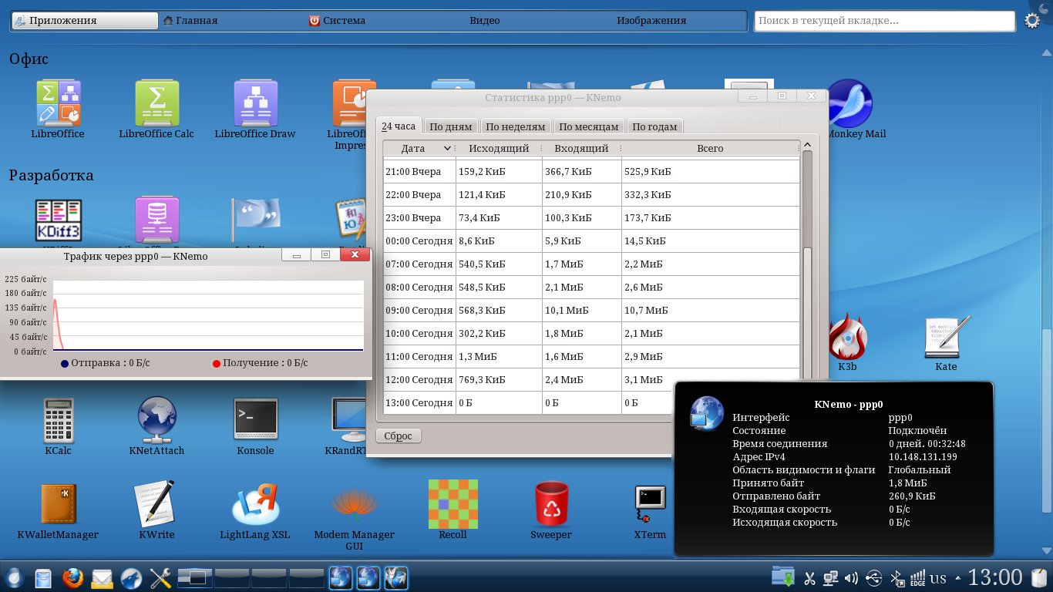Open KCalc calculator application
This screenshot has height=592, width=1053.
click(x=58, y=420)
